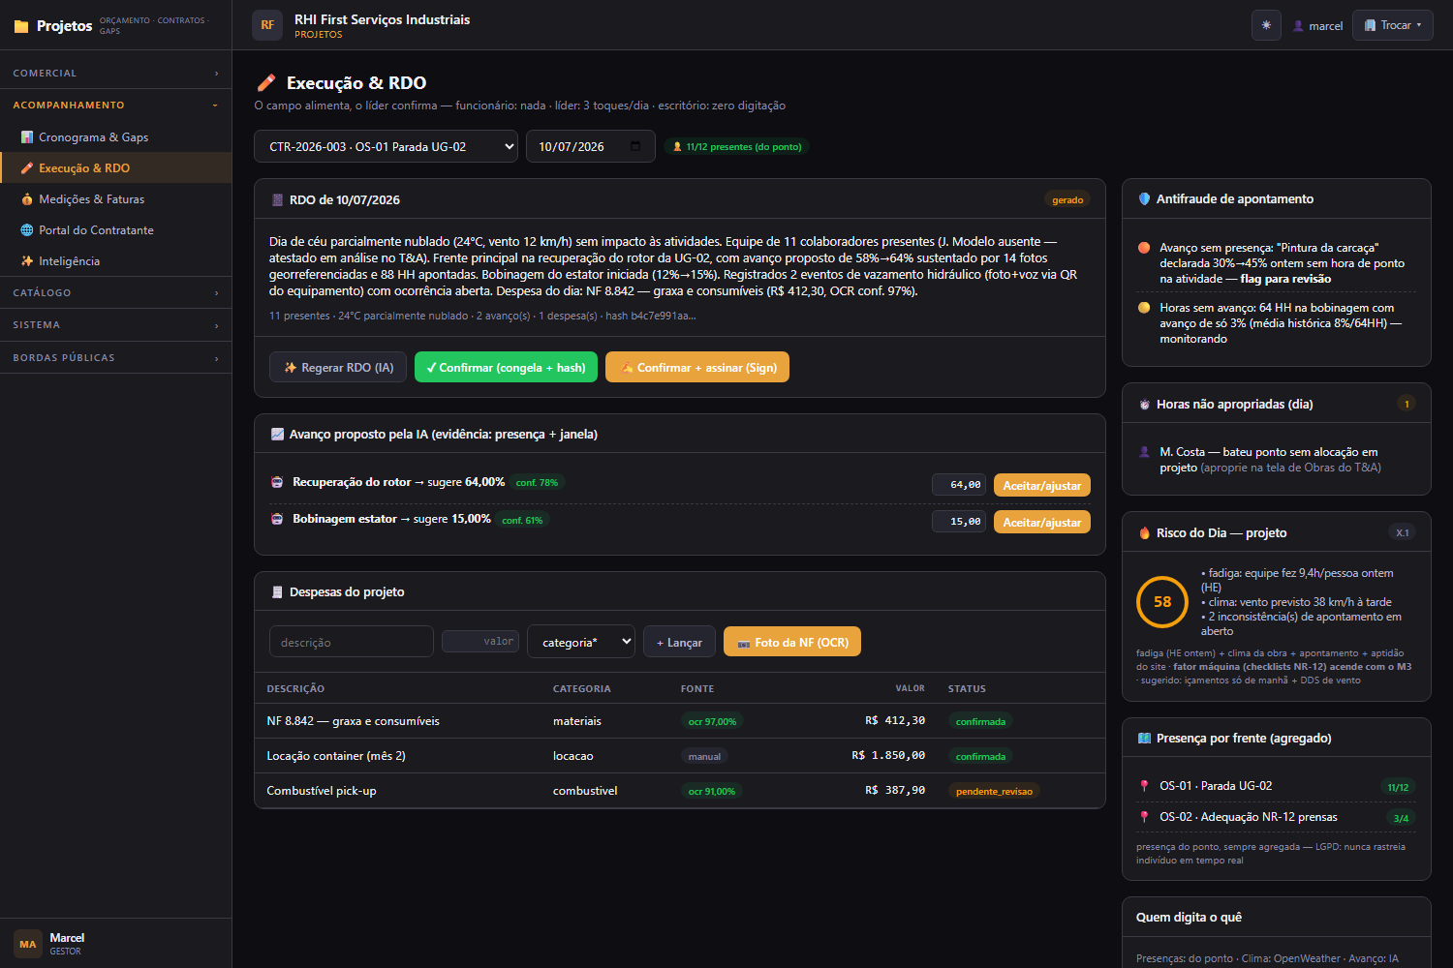Click Confirmar (congela + hash) button

tap(506, 367)
